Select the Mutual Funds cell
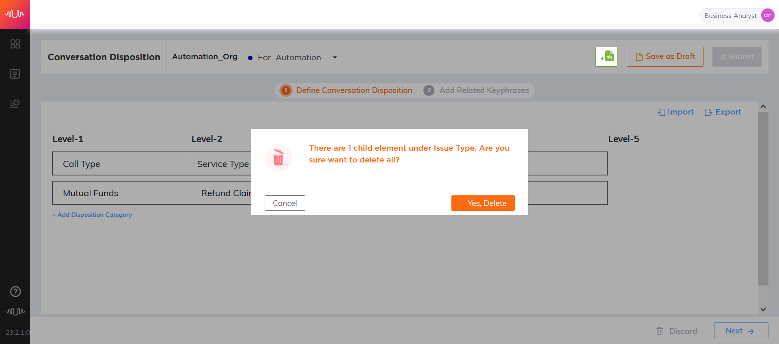Viewport: 779px width, 344px height. (x=122, y=193)
